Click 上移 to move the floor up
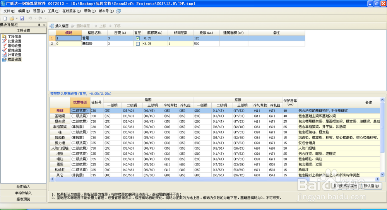387x210 pixels. click(x=101, y=26)
